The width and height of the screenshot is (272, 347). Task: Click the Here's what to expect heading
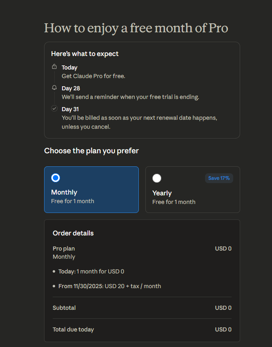coord(85,54)
